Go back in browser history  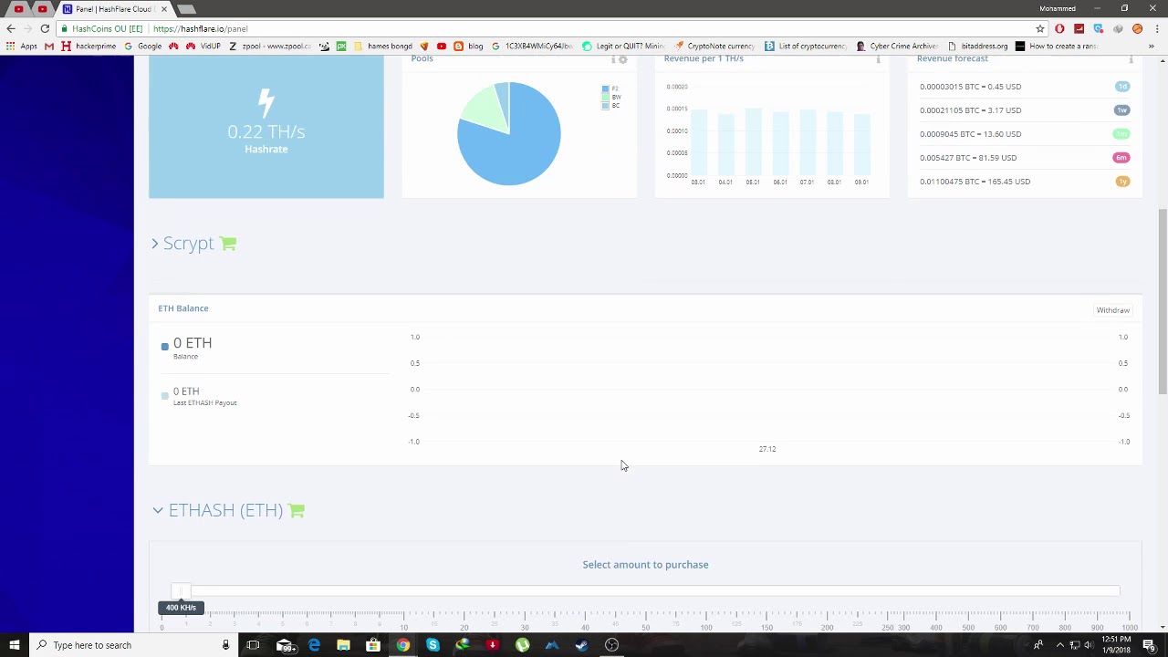tap(10, 28)
